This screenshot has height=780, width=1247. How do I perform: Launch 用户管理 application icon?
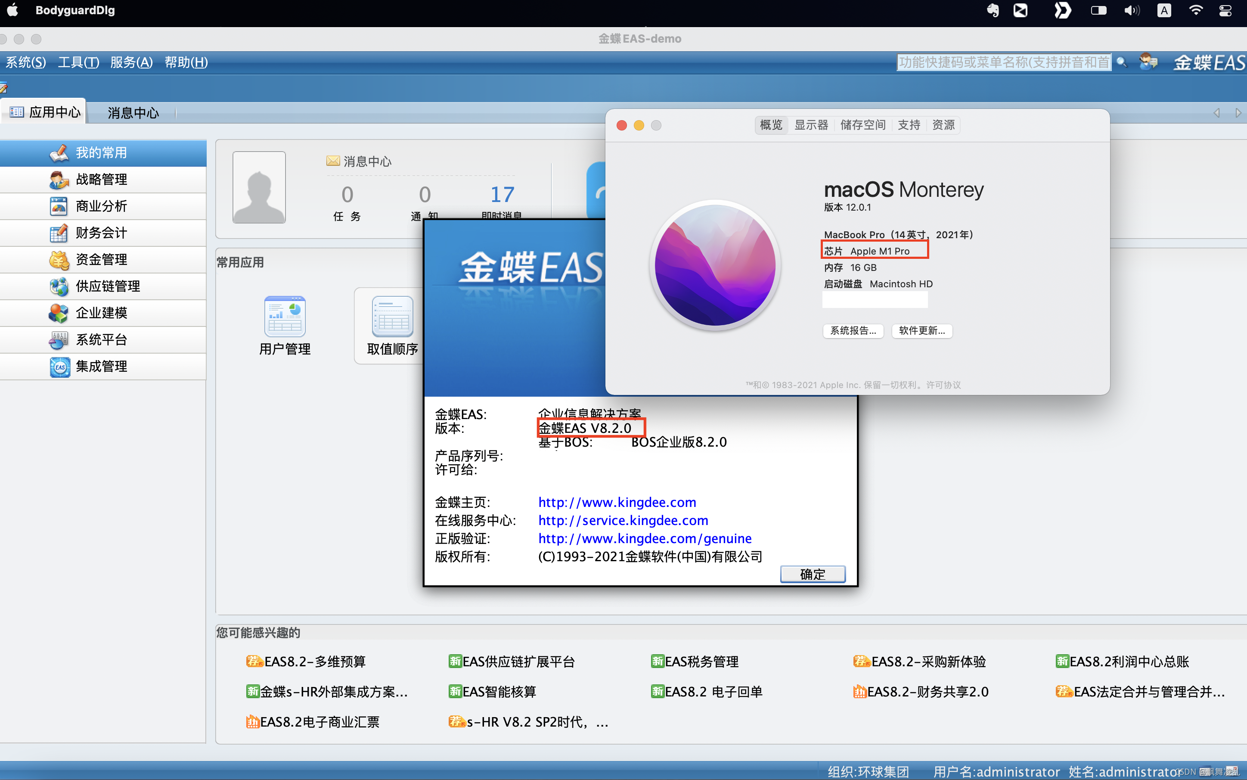coord(285,316)
